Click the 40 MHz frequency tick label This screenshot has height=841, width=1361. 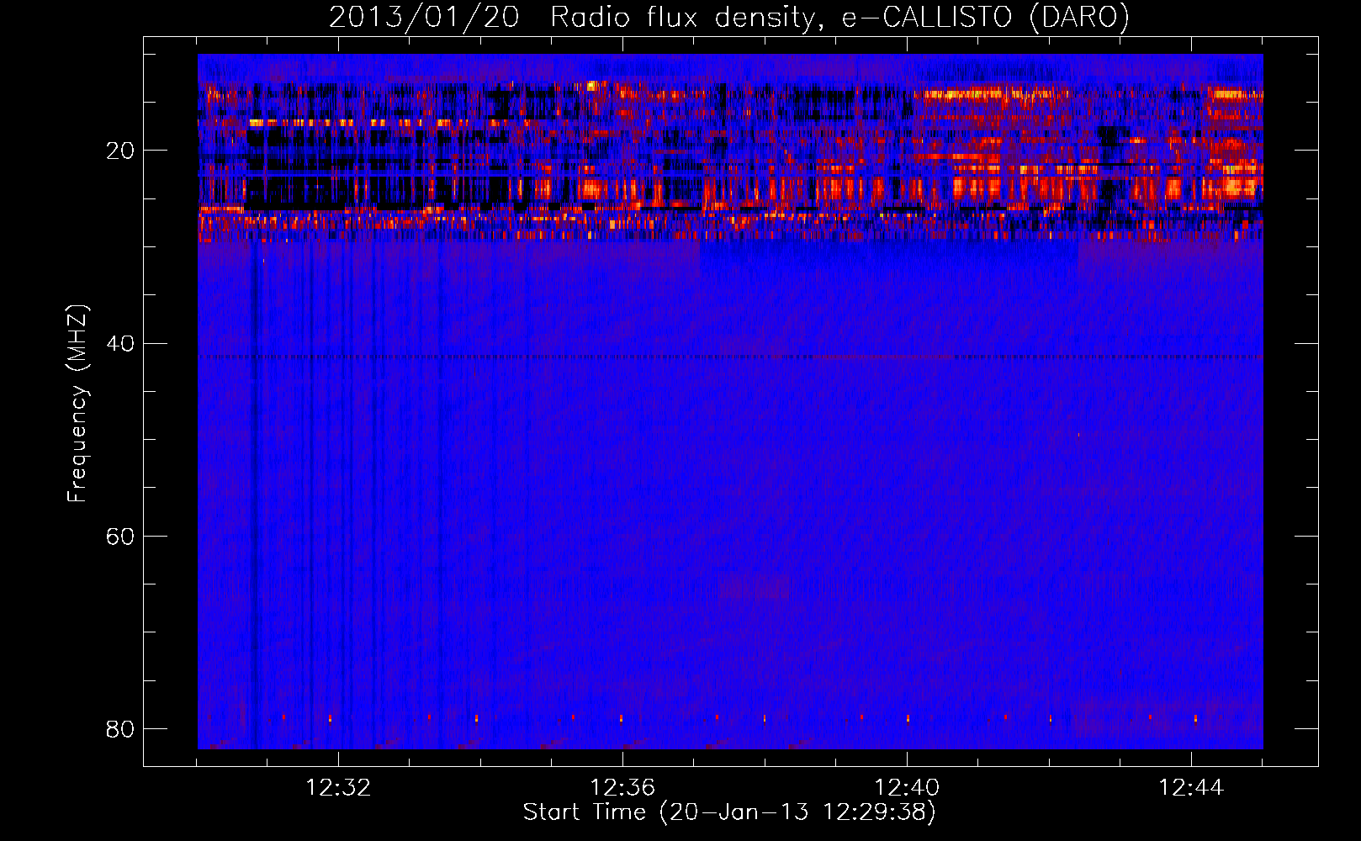click(120, 343)
